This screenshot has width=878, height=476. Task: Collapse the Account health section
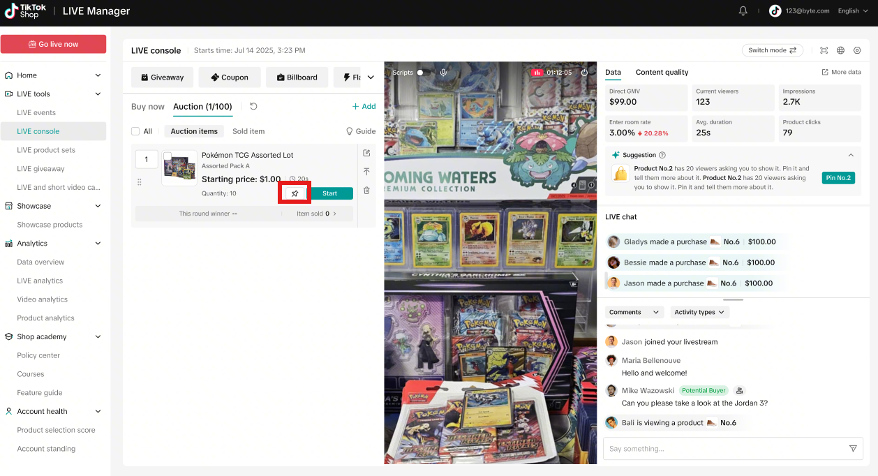(x=98, y=412)
